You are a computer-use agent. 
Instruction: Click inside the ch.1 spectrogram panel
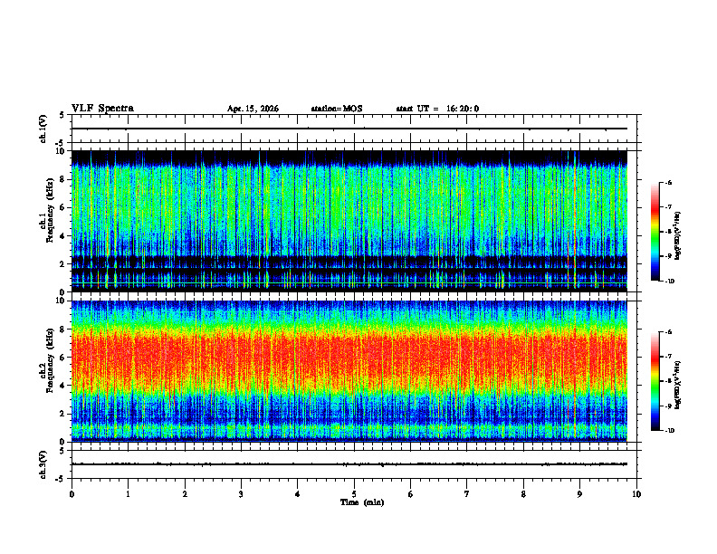click(x=349, y=221)
